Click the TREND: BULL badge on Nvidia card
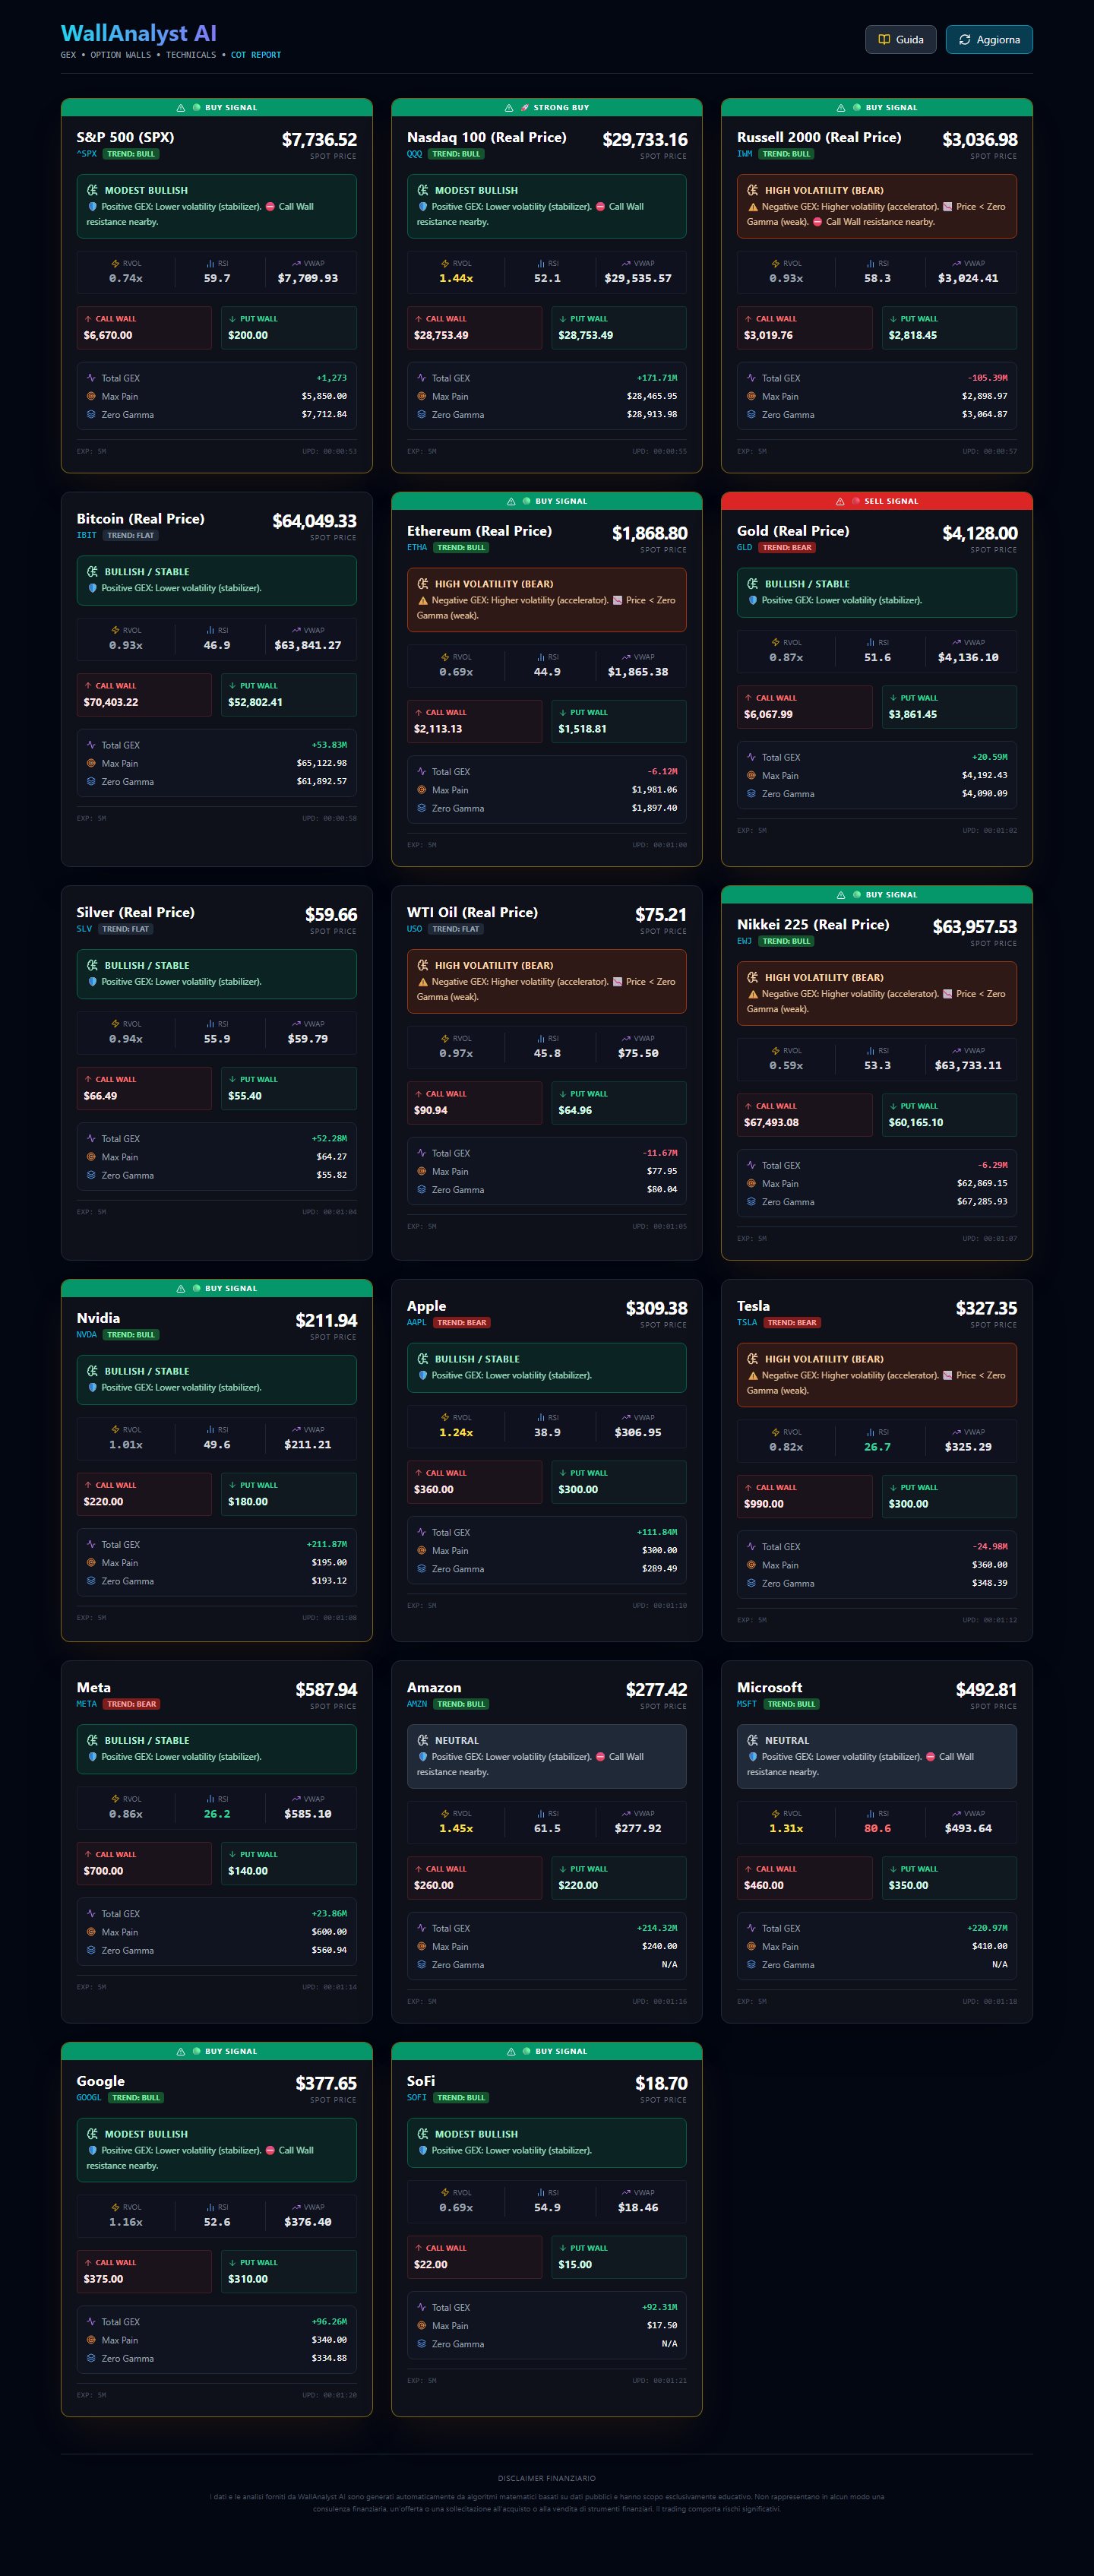 coord(131,1335)
